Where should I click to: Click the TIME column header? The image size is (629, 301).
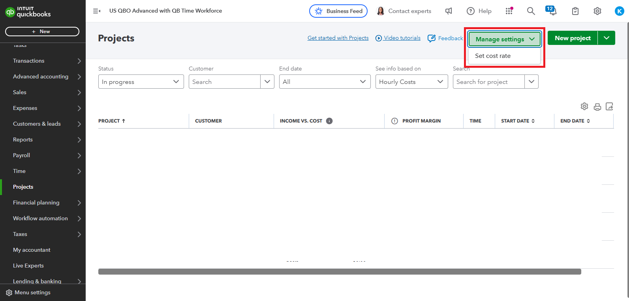(475, 121)
